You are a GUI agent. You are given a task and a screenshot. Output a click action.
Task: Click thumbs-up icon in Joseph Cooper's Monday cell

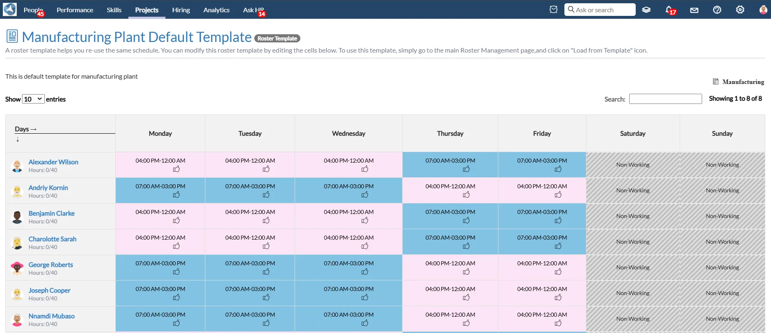(176, 298)
